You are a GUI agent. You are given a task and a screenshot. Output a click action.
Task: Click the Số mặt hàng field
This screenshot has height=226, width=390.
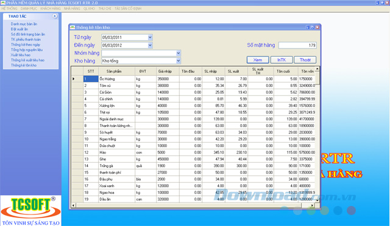click(297, 45)
